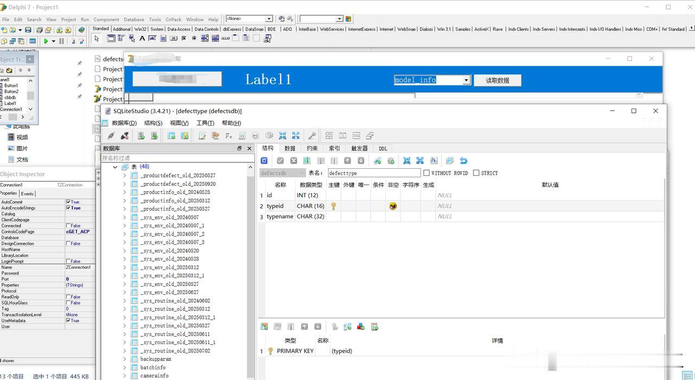Click the 表名 defecttype input field
The width and height of the screenshot is (695, 380).
pyautogui.click(x=374, y=173)
